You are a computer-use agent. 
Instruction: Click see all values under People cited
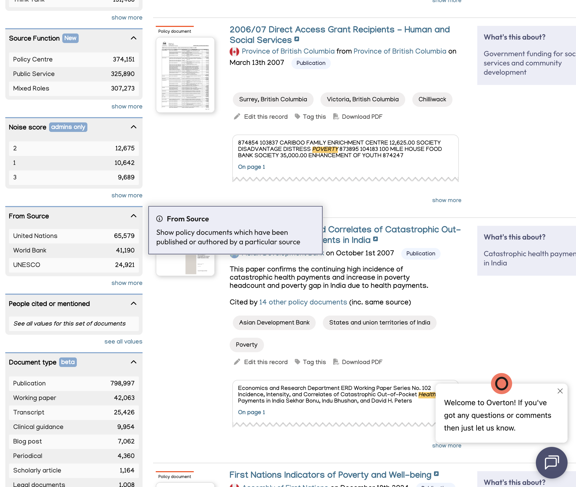123,342
